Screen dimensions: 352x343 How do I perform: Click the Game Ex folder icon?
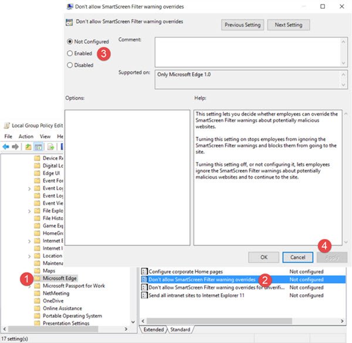tap(37, 226)
